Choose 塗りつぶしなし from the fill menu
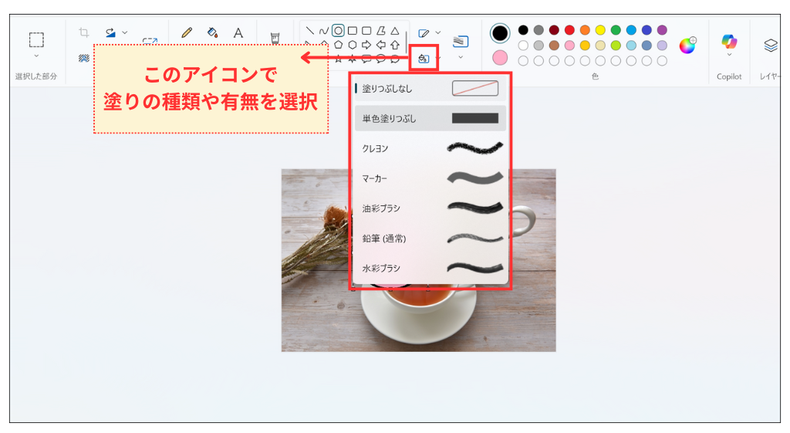 [430, 89]
